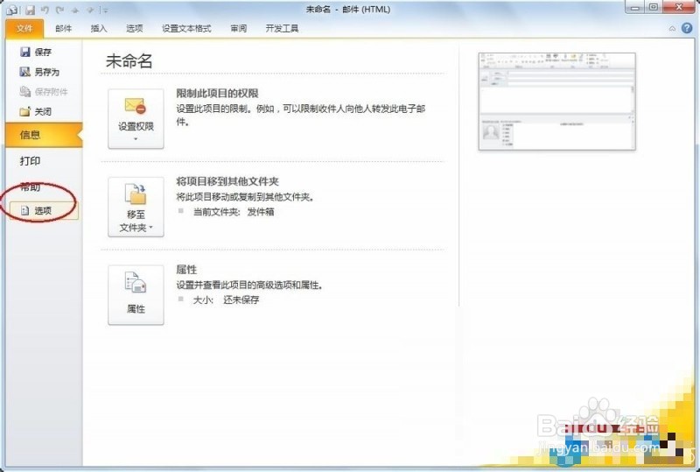Select the 信息 section
Screen dimensions: 700x472
point(44,135)
